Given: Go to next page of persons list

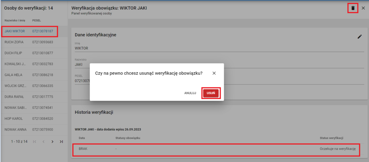Looking at the screenshot, I should 52,142.
